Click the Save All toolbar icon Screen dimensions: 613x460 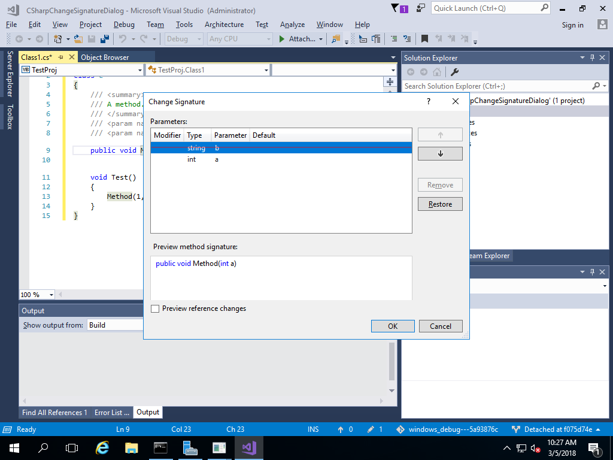pyautogui.click(x=104, y=39)
